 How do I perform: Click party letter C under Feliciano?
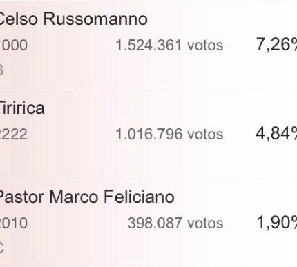click(1, 248)
